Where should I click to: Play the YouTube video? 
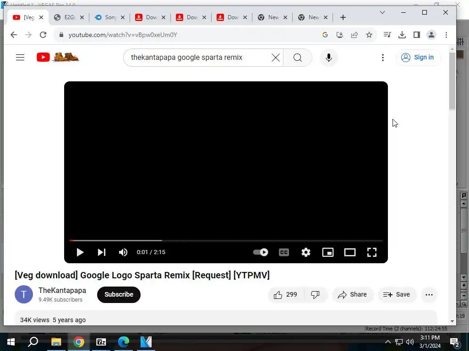coord(80,252)
